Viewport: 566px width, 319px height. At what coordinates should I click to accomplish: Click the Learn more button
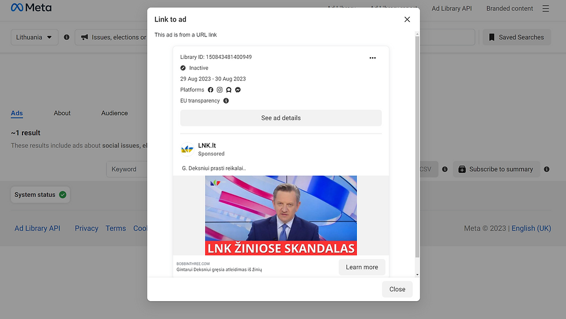(362, 267)
